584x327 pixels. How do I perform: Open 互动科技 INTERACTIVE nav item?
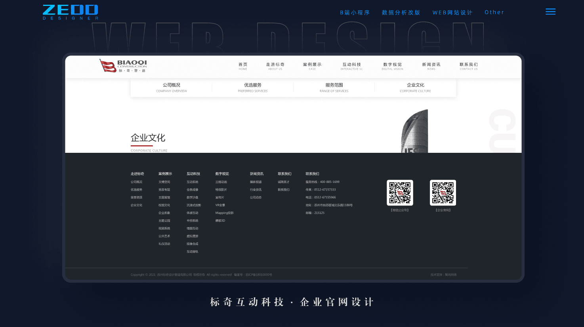tap(352, 66)
